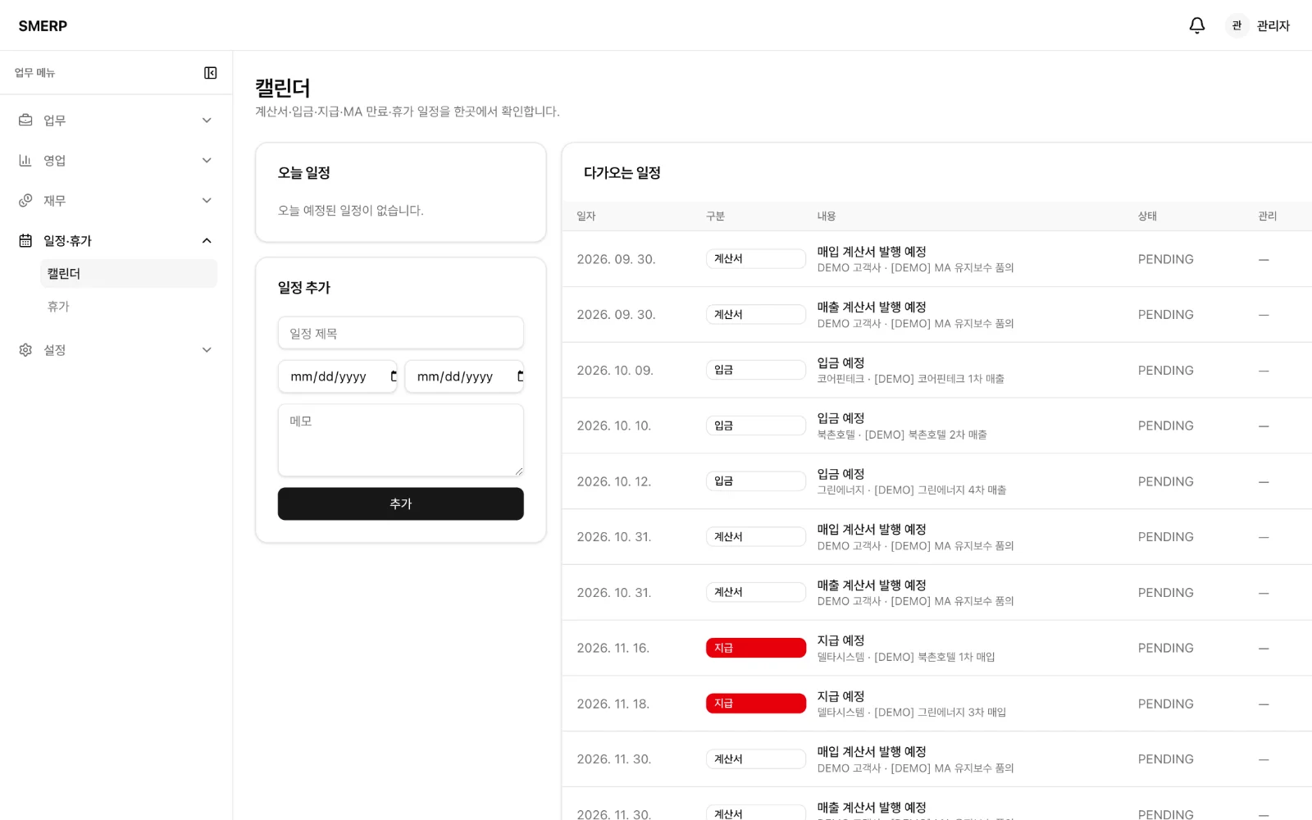Open the notifications bell
The width and height of the screenshot is (1312, 820).
pyautogui.click(x=1196, y=25)
